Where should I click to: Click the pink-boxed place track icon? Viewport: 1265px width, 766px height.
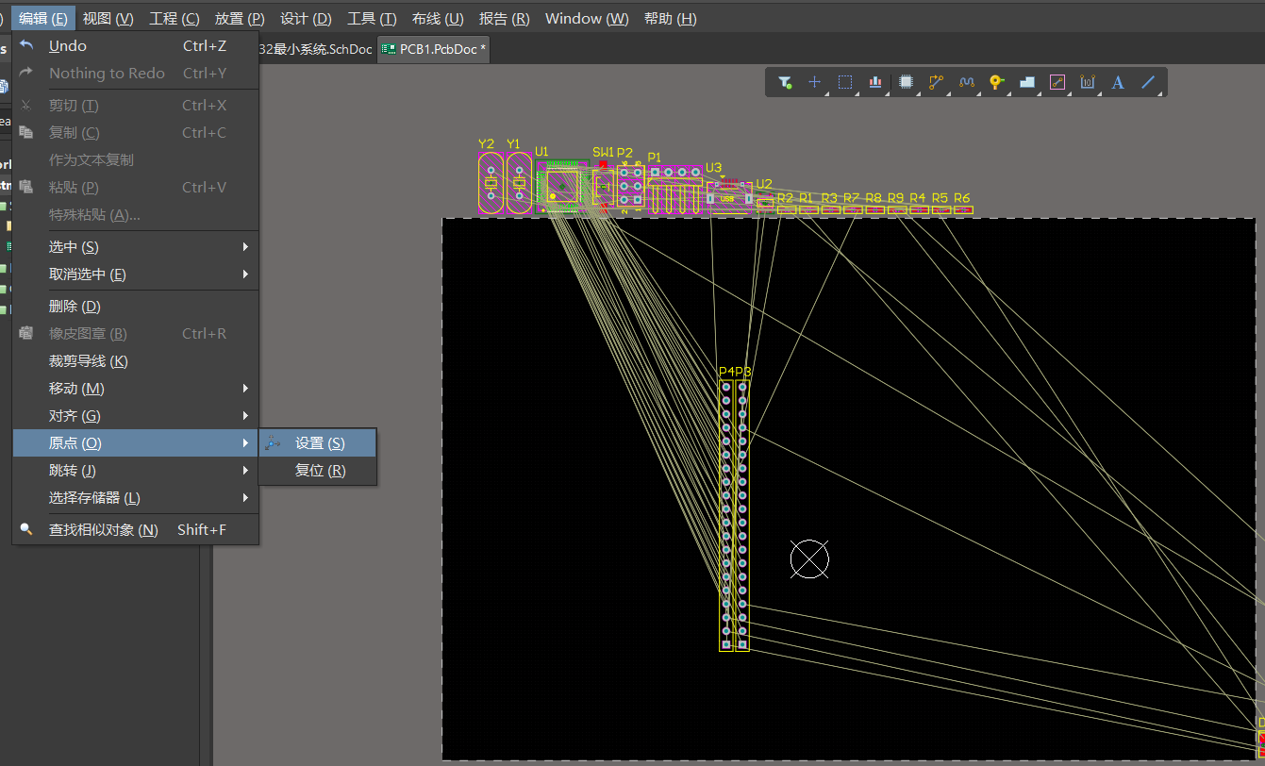click(x=1057, y=83)
